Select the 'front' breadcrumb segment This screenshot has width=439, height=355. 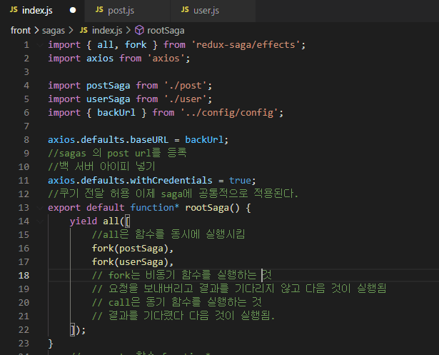click(21, 30)
